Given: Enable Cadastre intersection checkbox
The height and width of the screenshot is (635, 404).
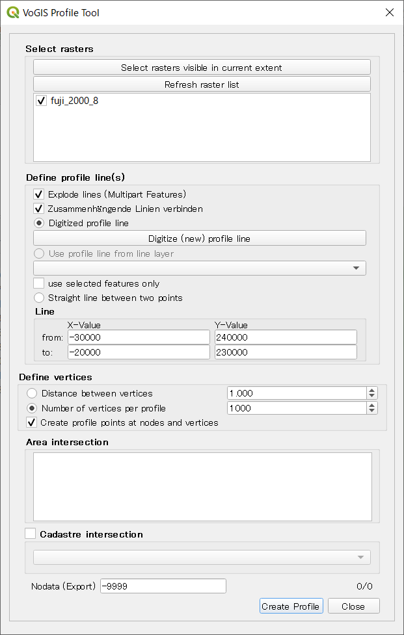Looking at the screenshot, I should 31,534.
